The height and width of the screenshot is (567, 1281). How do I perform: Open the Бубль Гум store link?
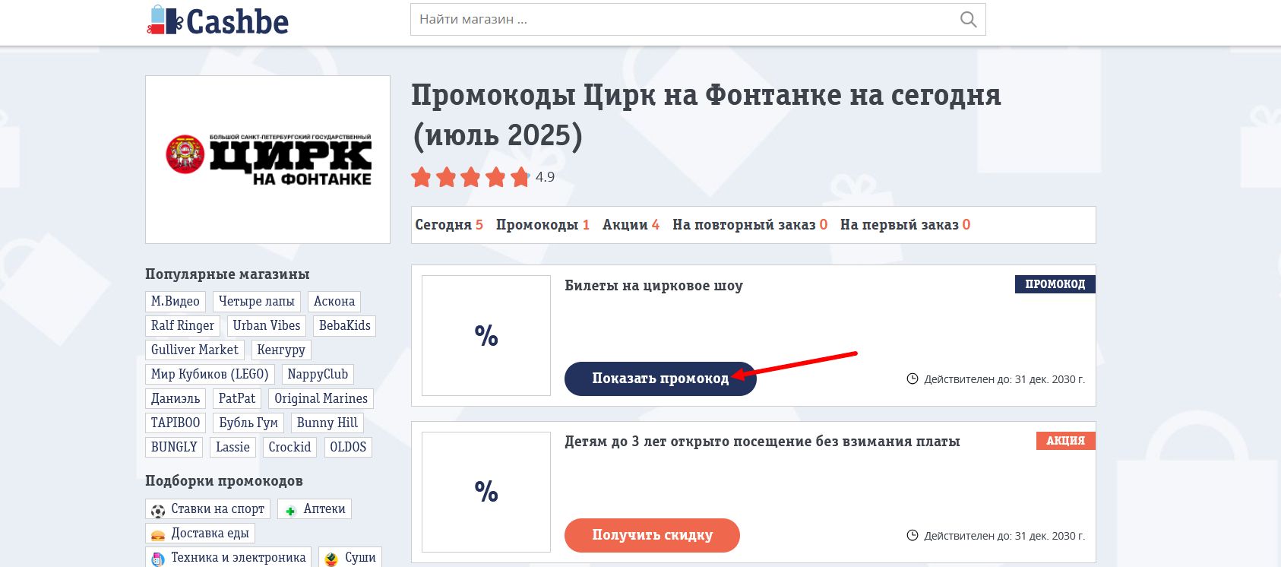point(248,423)
